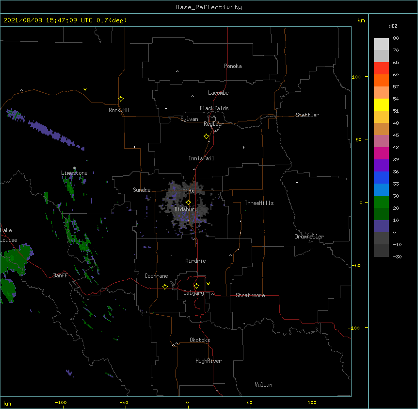Click the ThreeHills town label
This screenshot has width=418, height=409.
click(259, 203)
